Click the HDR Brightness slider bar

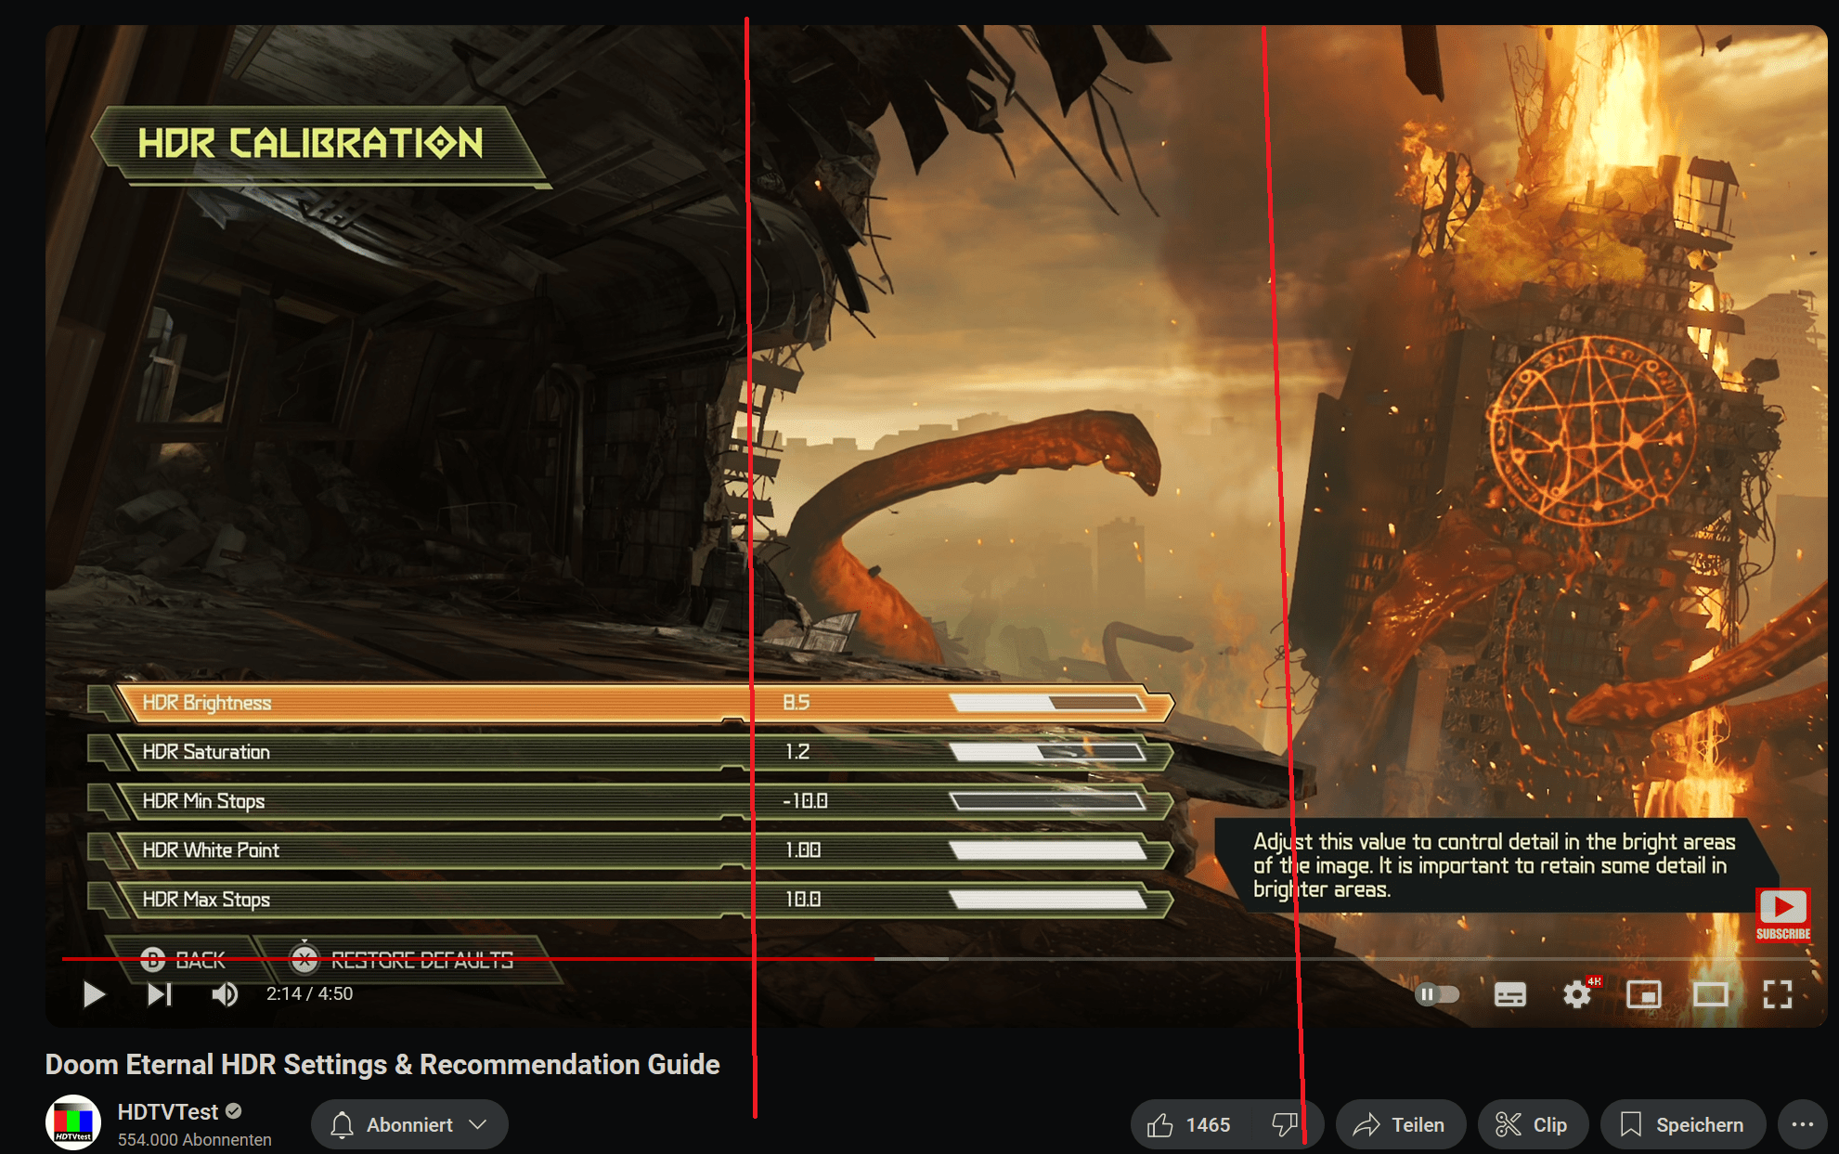pyautogui.click(x=1047, y=703)
